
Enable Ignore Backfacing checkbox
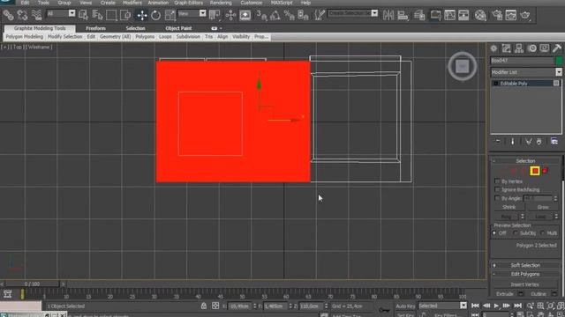pos(497,189)
